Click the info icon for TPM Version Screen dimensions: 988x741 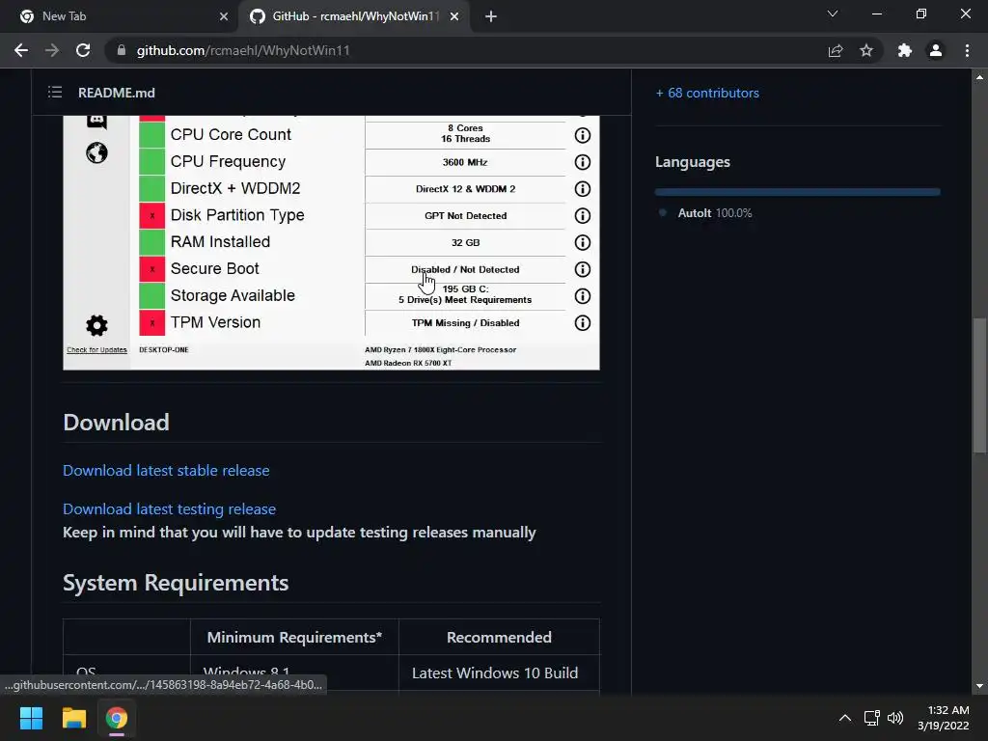click(x=582, y=322)
